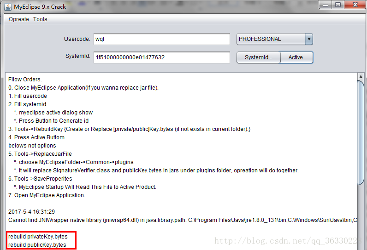Expand the PROFESSIONAL edition dropdown
The height and width of the screenshot is (250, 367).
pyautogui.click(x=309, y=39)
